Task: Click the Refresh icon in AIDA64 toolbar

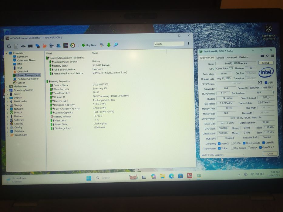Action: [x=9, y=46]
